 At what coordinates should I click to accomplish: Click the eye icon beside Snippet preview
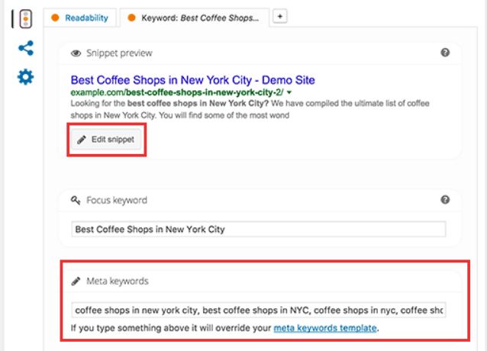pos(76,53)
